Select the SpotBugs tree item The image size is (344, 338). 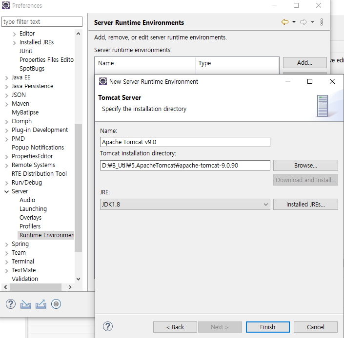click(32, 69)
